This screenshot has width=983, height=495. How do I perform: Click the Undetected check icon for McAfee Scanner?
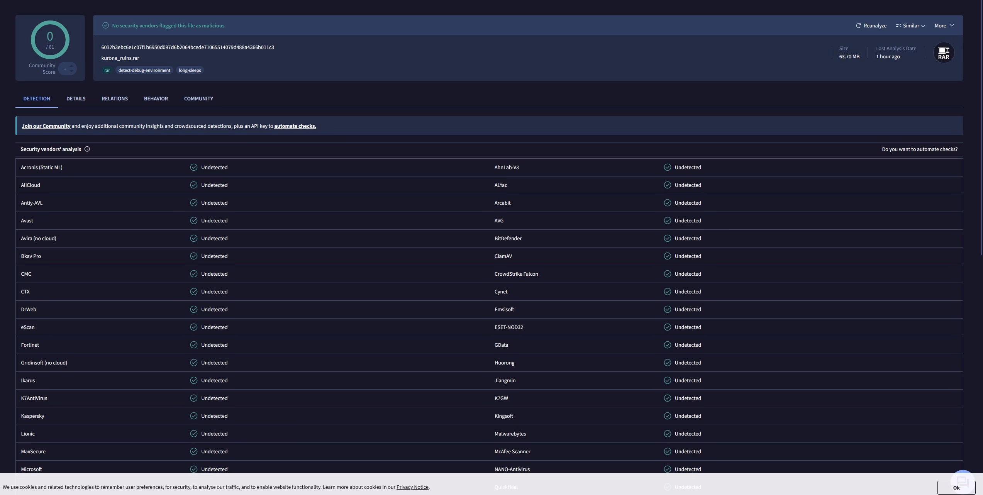pyautogui.click(x=668, y=451)
